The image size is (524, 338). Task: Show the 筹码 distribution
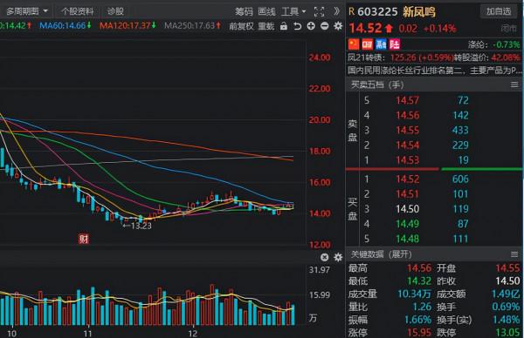click(244, 12)
